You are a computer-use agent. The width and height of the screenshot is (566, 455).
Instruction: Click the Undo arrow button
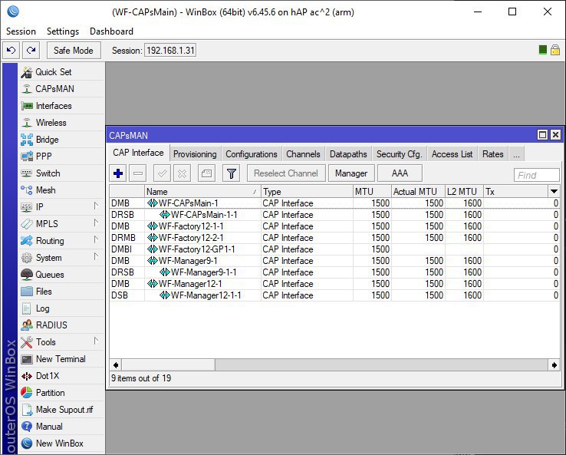[12, 50]
